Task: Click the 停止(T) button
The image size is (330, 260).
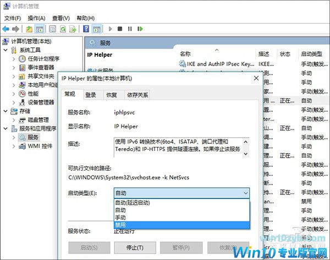Action: 135,247
